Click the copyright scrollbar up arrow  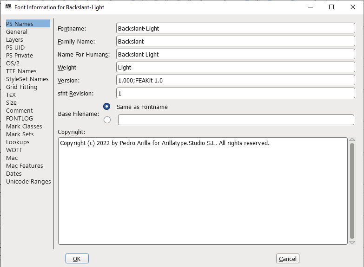(352, 140)
